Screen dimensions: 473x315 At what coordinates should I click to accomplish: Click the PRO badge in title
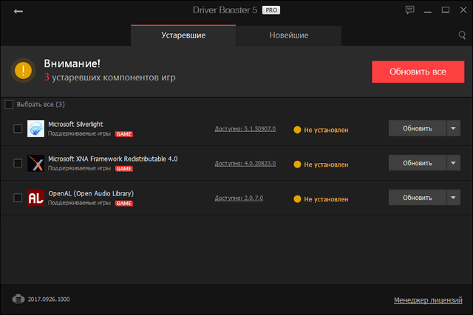[x=271, y=10]
